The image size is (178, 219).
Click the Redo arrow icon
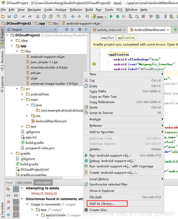tap(30, 16)
